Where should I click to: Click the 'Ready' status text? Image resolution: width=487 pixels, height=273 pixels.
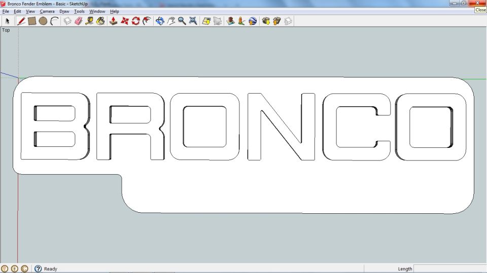51,269
